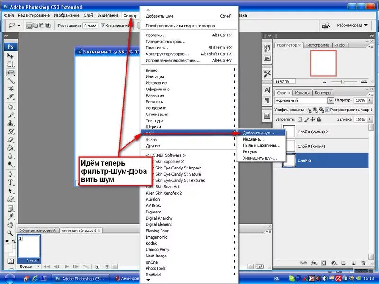Switch to the Каналы tab
379x284 pixels.
[302, 93]
